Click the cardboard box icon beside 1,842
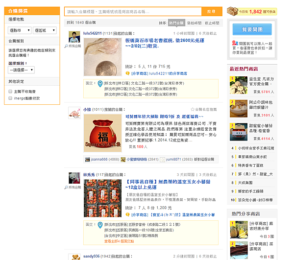This screenshot has width=294, height=260. [x=232, y=11]
